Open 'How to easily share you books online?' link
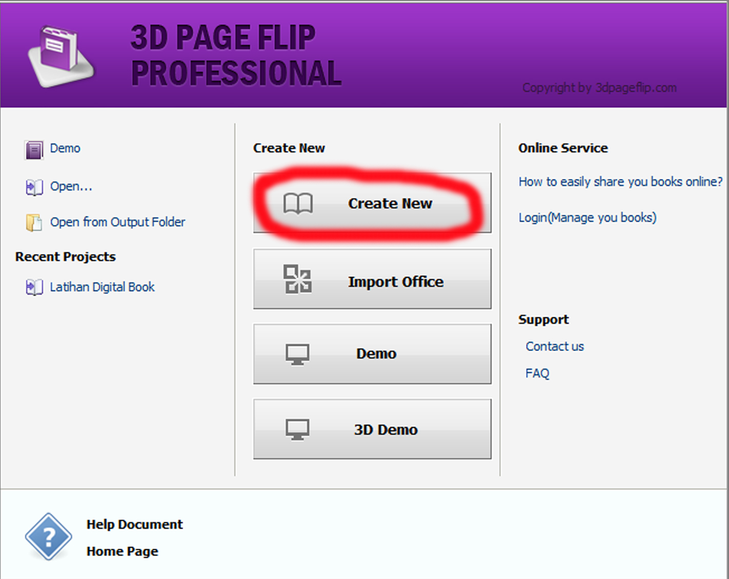The height and width of the screenshot is (579, 729). [x=620, y=182]
